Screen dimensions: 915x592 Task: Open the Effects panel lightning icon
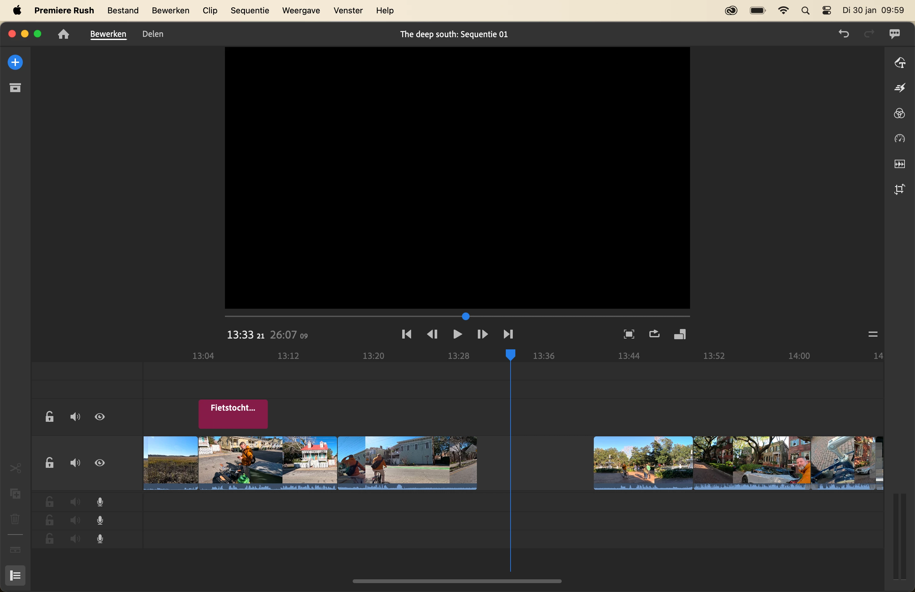pyautogui.click(x=900, y=88)
